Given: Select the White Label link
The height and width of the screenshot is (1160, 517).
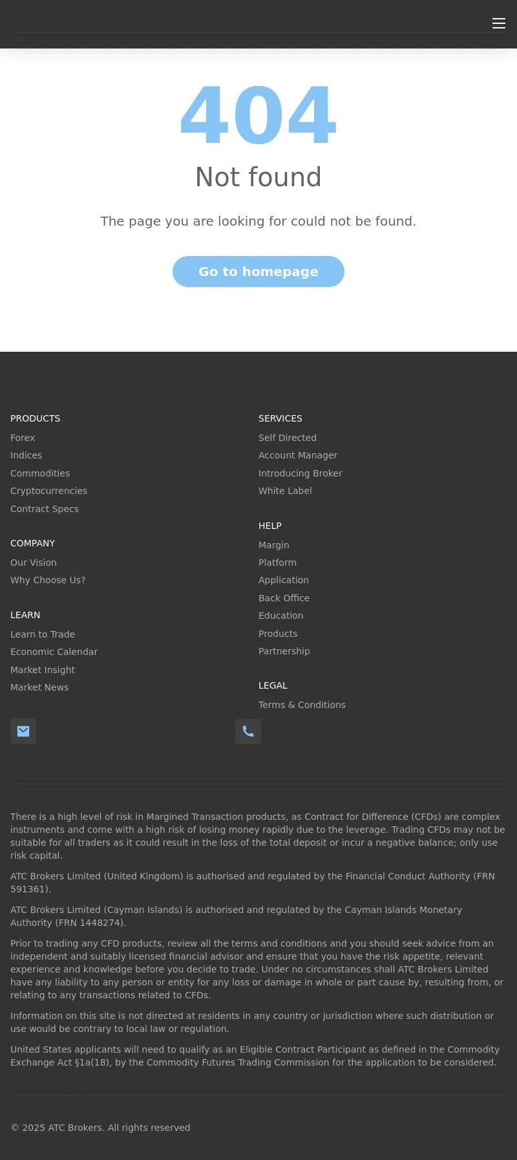Looking at the screenshot, I should tap(285, 491).
